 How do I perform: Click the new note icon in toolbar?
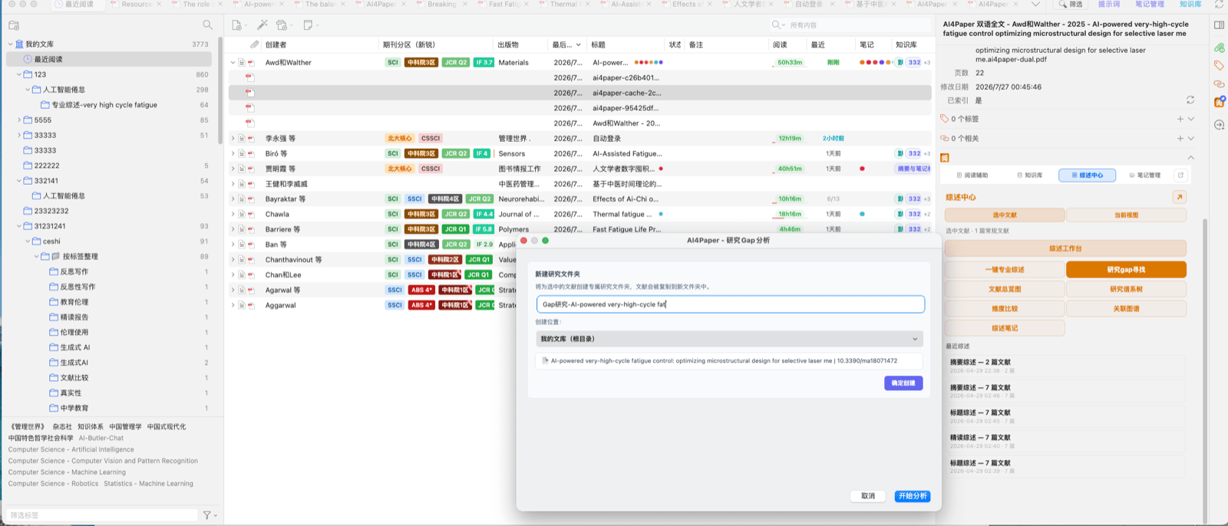coord(308,25)
